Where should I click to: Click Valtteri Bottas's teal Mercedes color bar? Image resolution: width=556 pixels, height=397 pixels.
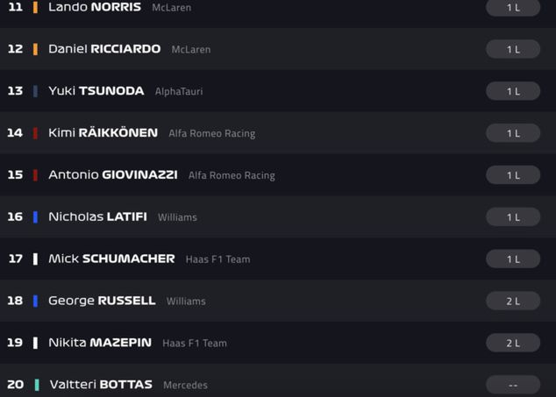coord(36,385)
